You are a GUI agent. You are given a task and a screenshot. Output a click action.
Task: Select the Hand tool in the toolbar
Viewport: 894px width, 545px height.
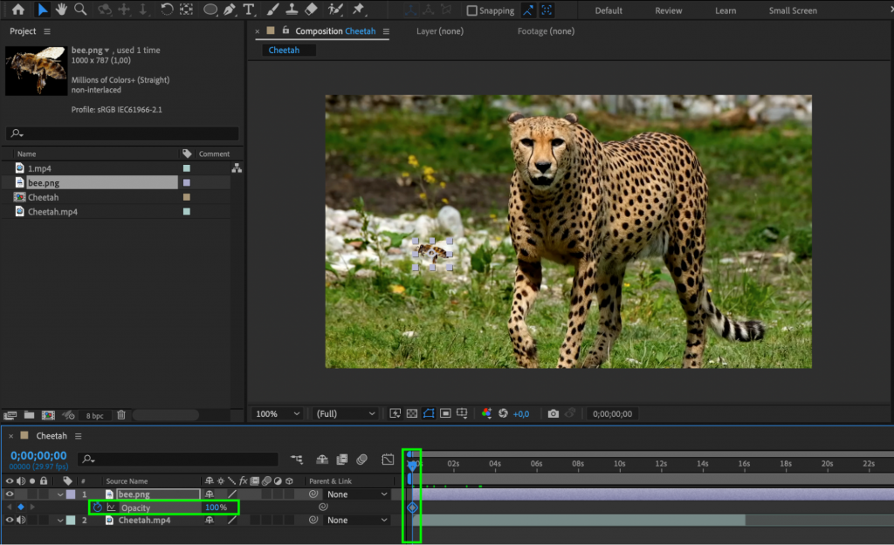(60, 10)
